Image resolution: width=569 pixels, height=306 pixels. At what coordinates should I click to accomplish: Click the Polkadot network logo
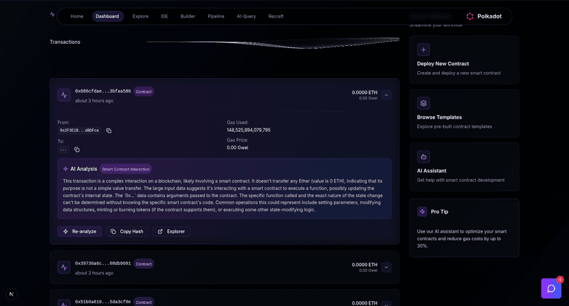[470, 16]
